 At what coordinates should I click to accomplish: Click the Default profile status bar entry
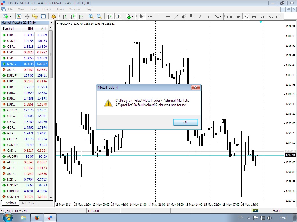point(94,211)
